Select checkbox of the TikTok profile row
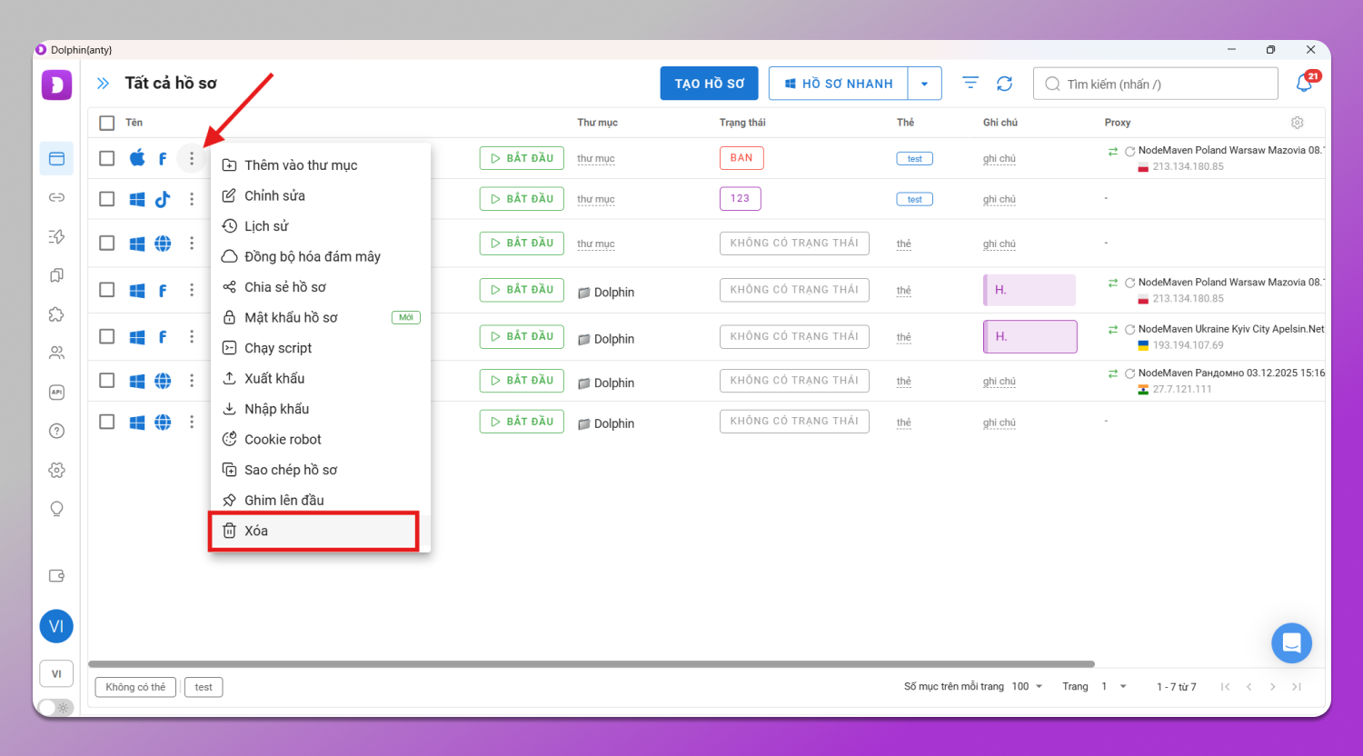Viewport: 1363px width, 756px height. [107, 199]
